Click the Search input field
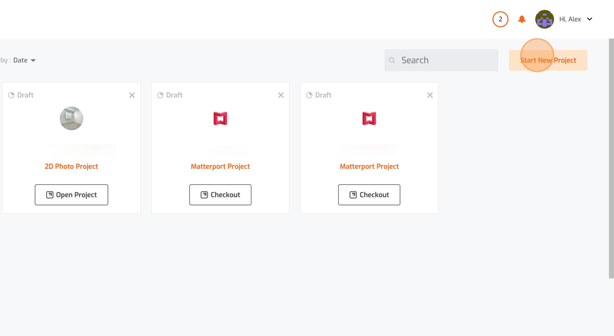 point(441,60)
